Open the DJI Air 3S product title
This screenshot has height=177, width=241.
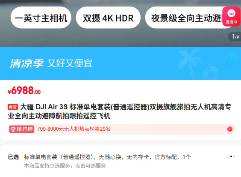tap(120, 111)
